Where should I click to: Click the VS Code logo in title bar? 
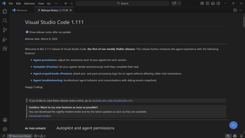[4, 3]
